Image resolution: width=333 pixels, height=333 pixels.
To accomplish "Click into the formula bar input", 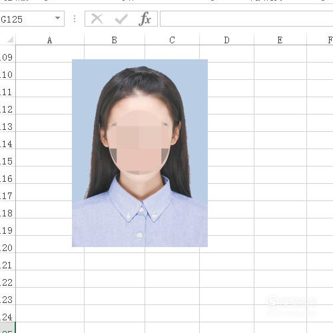I will coord(246,19).
